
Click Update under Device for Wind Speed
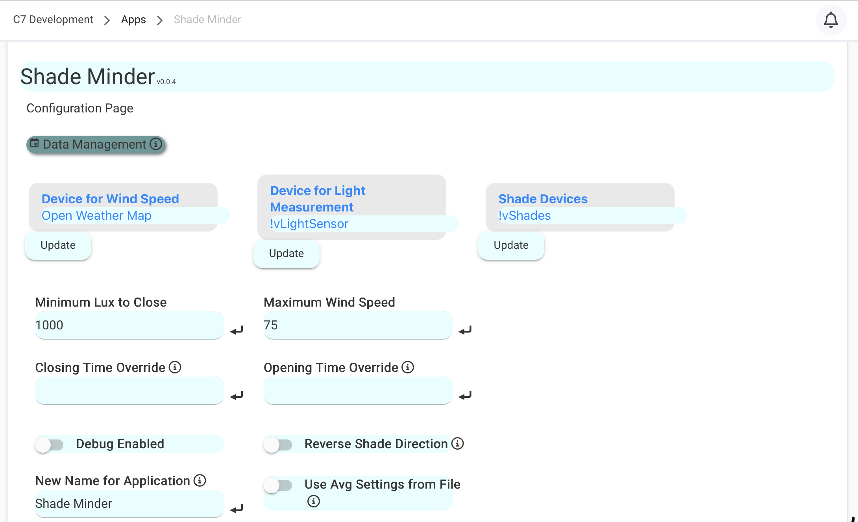point(58,245)
